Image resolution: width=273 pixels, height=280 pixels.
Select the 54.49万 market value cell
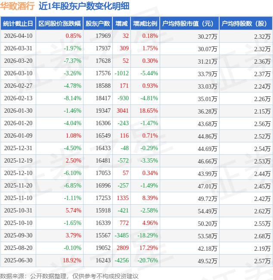coord(208,210)
